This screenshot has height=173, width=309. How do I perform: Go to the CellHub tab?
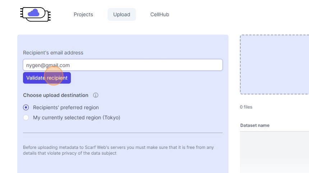click(x=160, y=15)
